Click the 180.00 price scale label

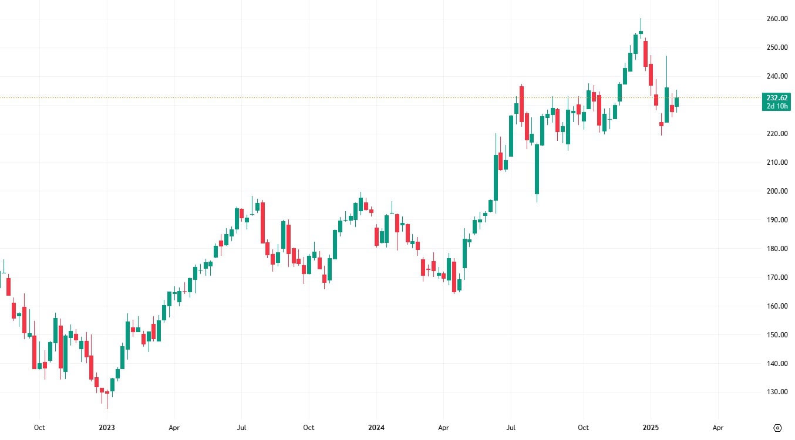click(777, 249)
